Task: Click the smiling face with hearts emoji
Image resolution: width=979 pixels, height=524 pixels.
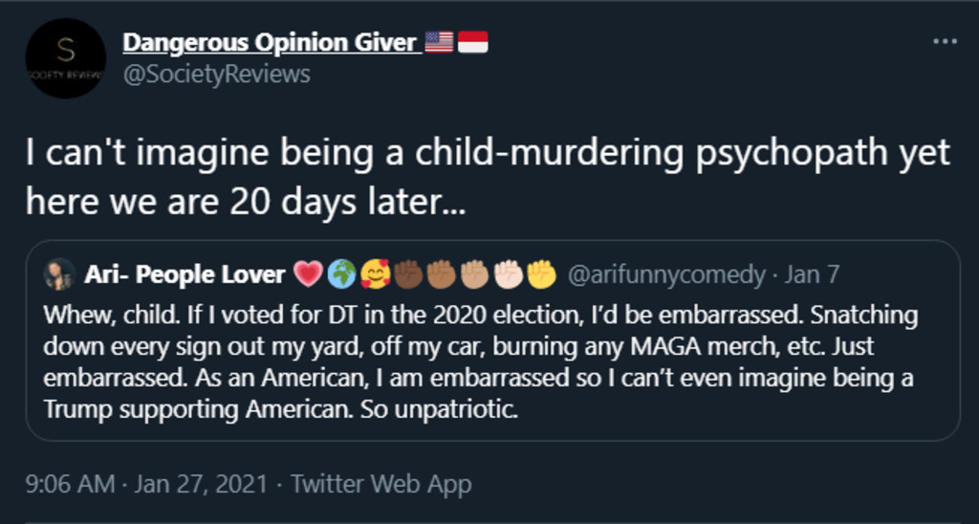Action: (375, 274)
